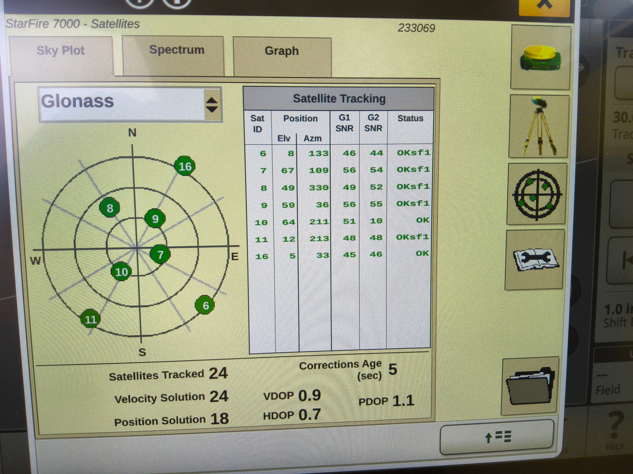633x474 pixels.
Task: Switch to the Spectrum tab
Action: point(174,55)
